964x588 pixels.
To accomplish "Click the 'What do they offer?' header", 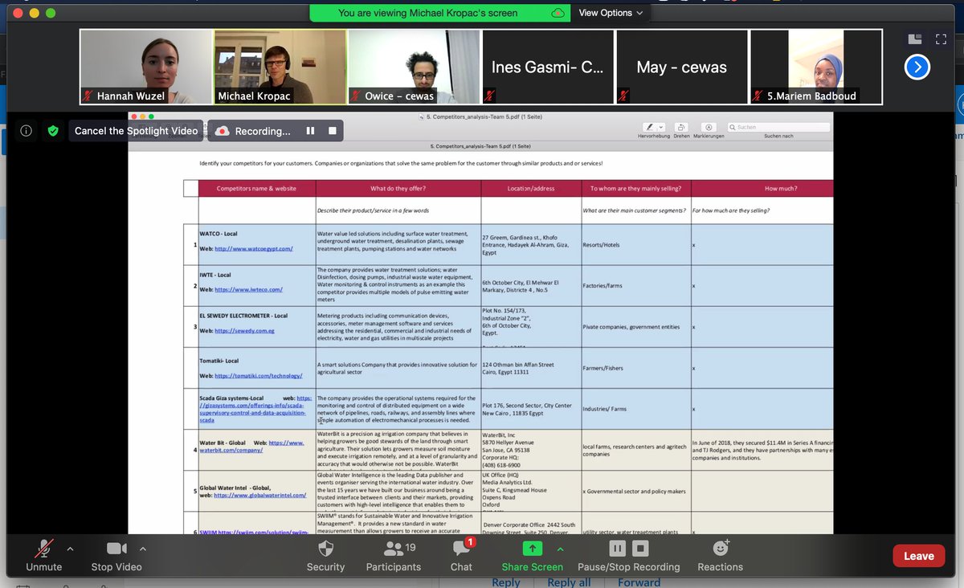I will (x=398, y=188).
